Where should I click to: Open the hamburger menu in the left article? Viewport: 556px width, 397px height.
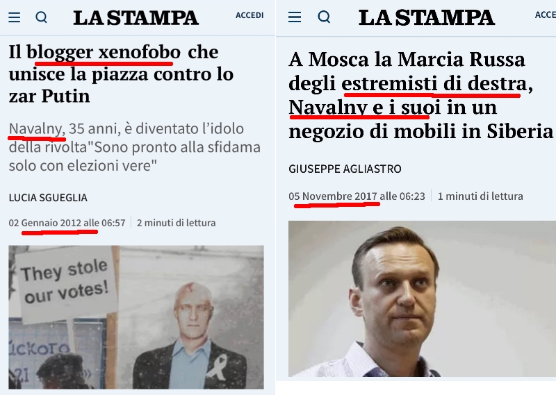(x=14, y=17)
